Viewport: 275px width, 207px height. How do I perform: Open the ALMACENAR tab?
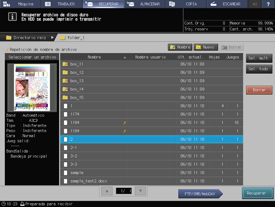(x=145, y=4)
